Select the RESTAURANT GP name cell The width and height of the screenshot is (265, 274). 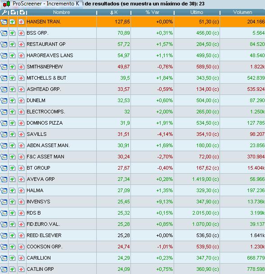61,44
